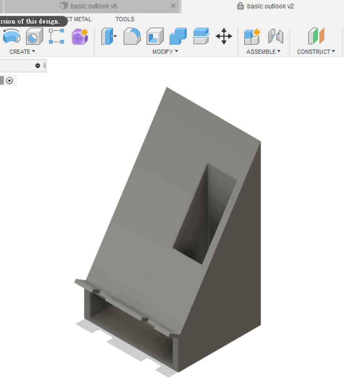Screen dimensions: 344x378
Task: Click the cube icon on v6 tab
Action: coord(64,6)
